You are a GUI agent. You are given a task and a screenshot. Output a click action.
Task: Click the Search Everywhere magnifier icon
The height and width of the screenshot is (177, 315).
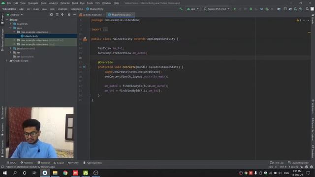pos(307,9)
